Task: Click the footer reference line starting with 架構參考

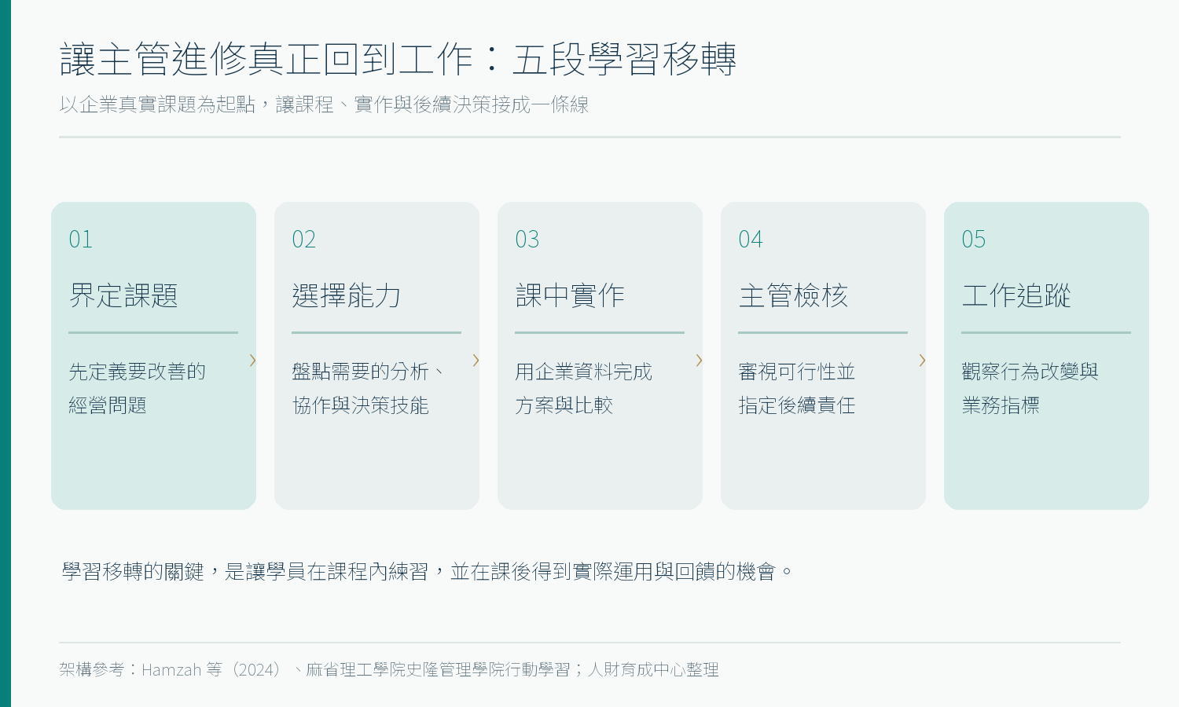Action: (389, 669)
